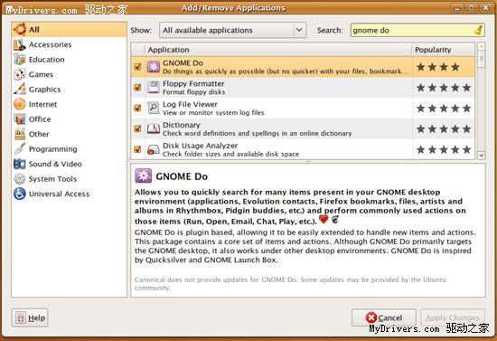Toggle the Dictionary checkbox
This screenshot has width=497, height=341.
(x=137, y=128)
